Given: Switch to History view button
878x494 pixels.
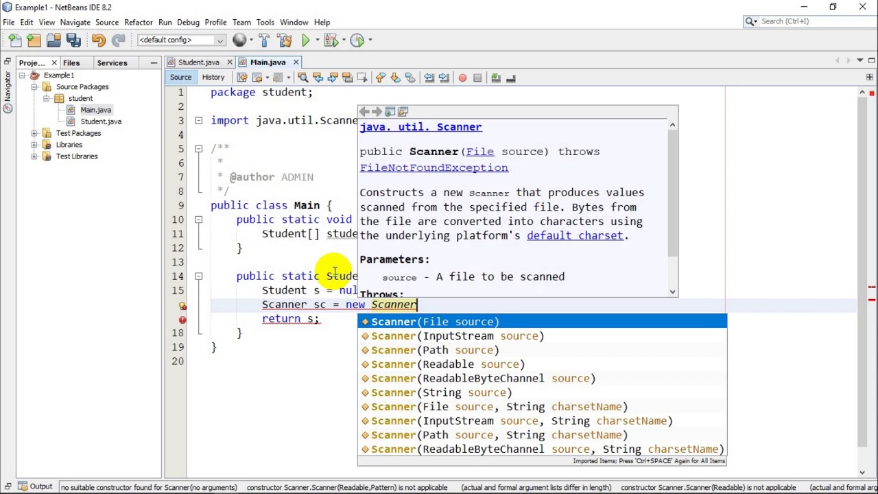Looking at the screenshot, I should [x=213, y=78].
